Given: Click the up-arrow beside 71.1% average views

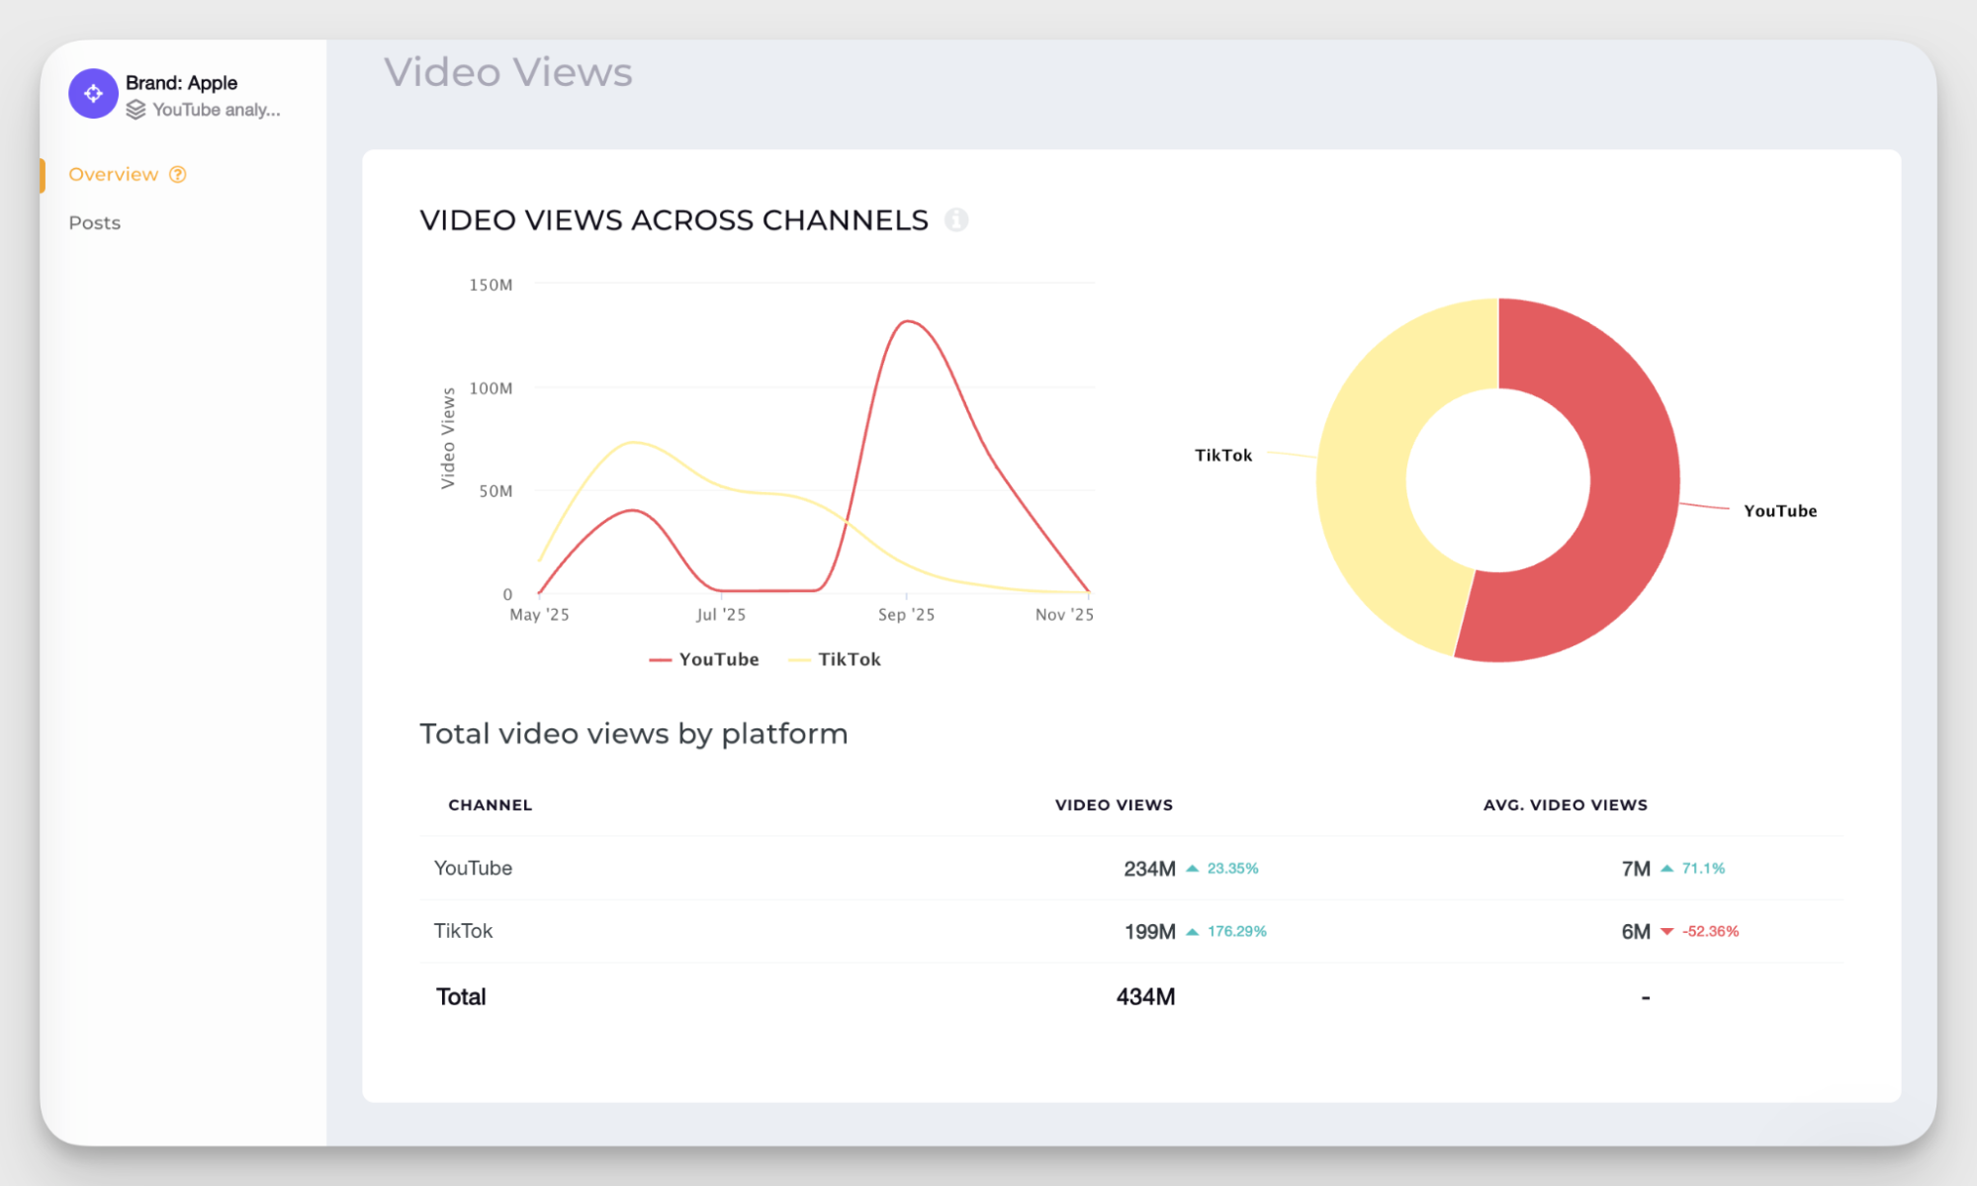Looking at the screenshot, I should coord(1666,868).
